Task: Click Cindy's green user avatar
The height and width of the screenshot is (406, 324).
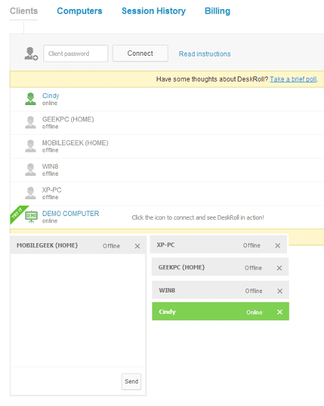Action: pyautogui.click(x=30, y=99)
